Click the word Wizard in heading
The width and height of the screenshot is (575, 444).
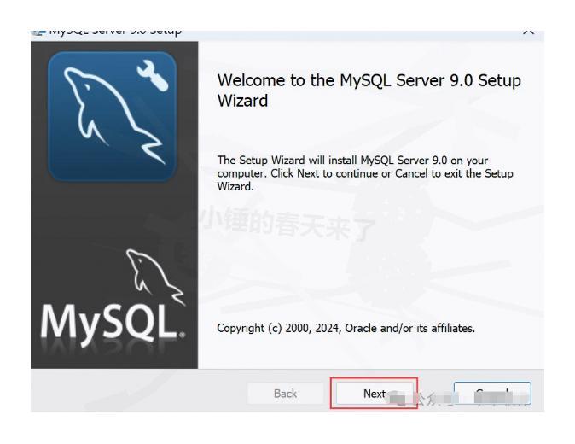tap(243, 101)
